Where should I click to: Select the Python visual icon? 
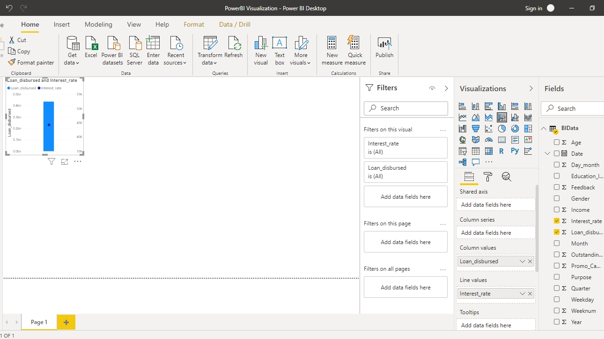(x=515, y=151)
